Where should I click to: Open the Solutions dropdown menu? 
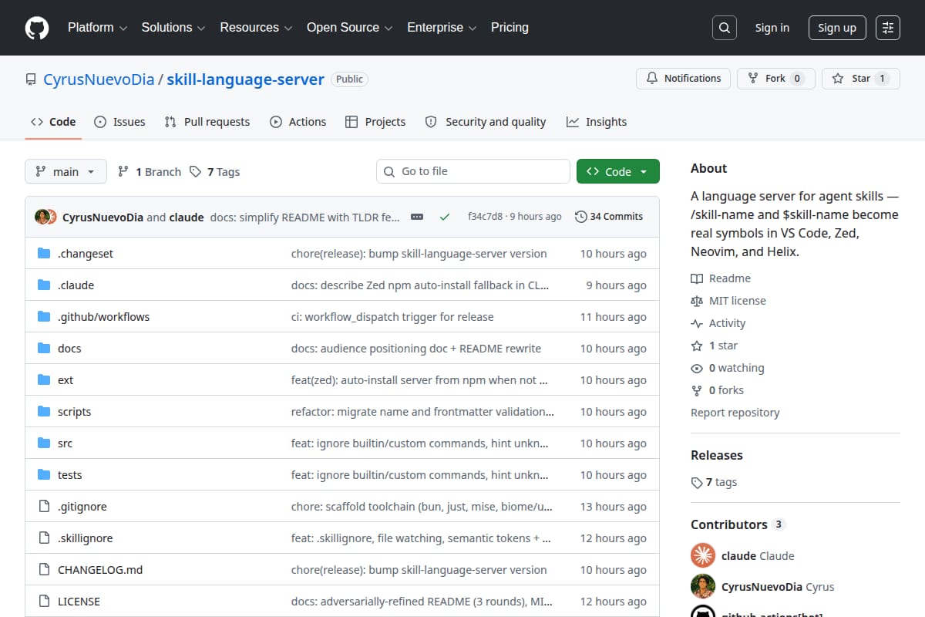click(x=173, y=28)
